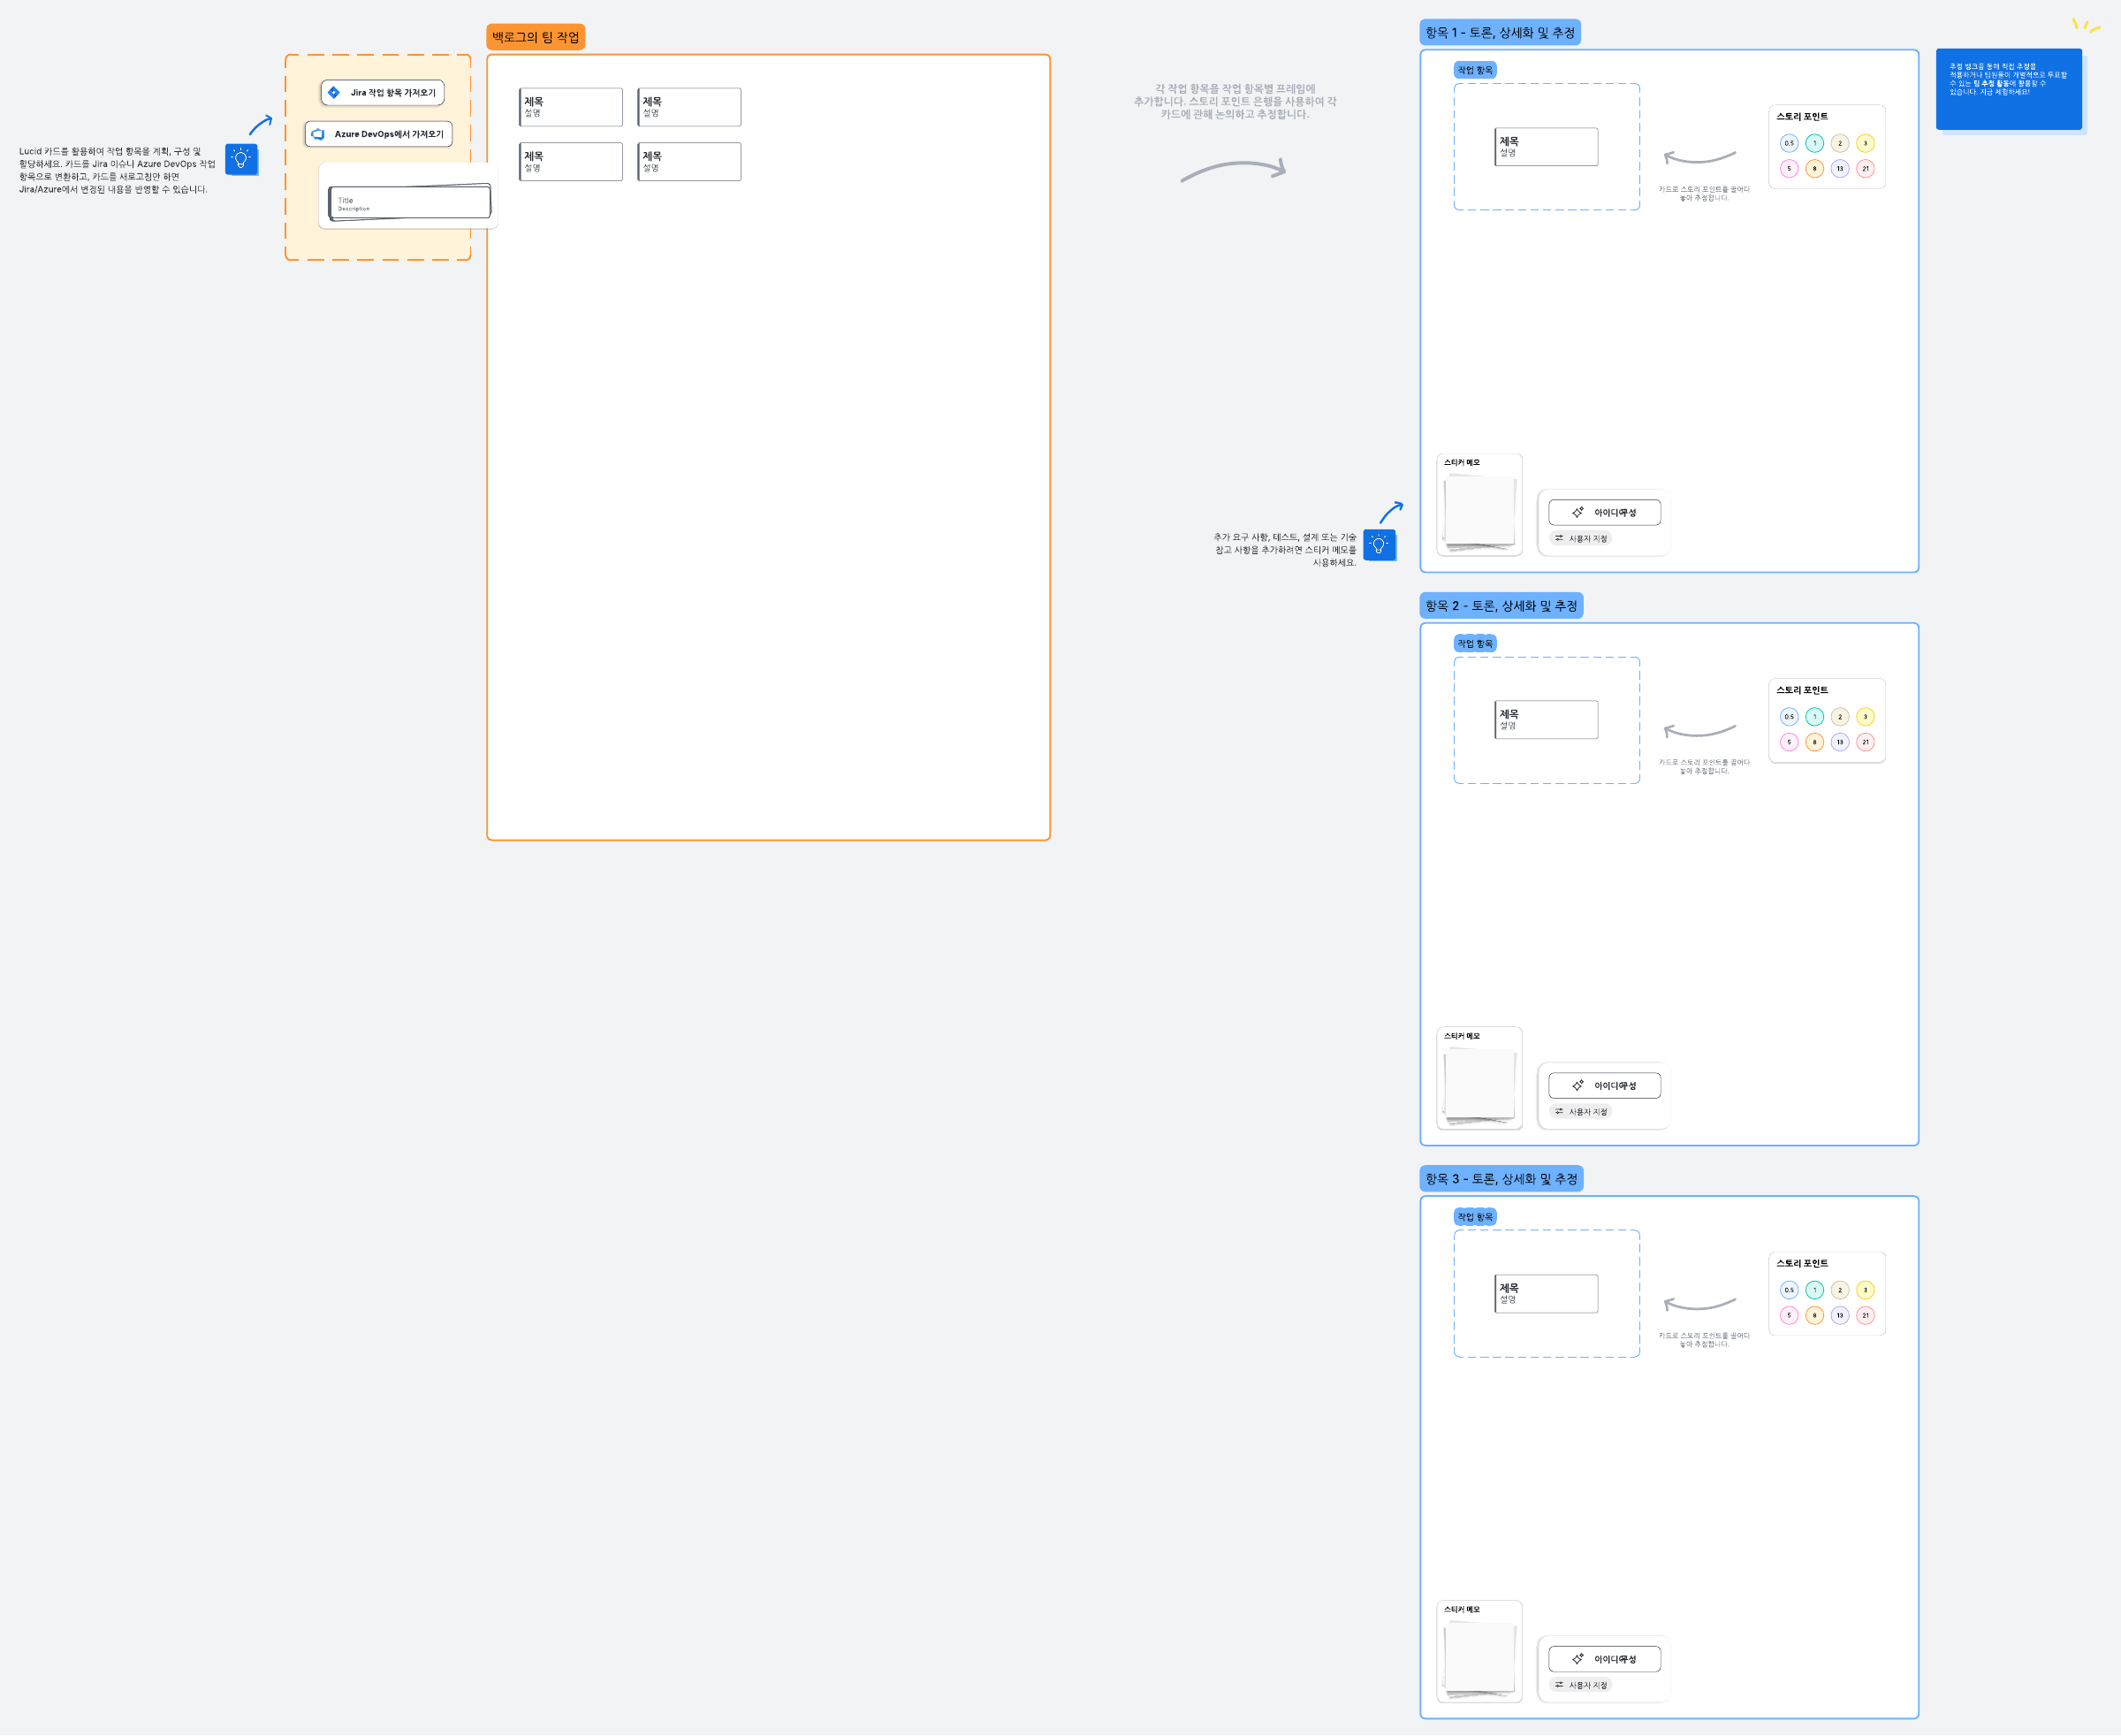
Task: Select the 백로그의 팀 작업 frame label
Action: point(535,37)
